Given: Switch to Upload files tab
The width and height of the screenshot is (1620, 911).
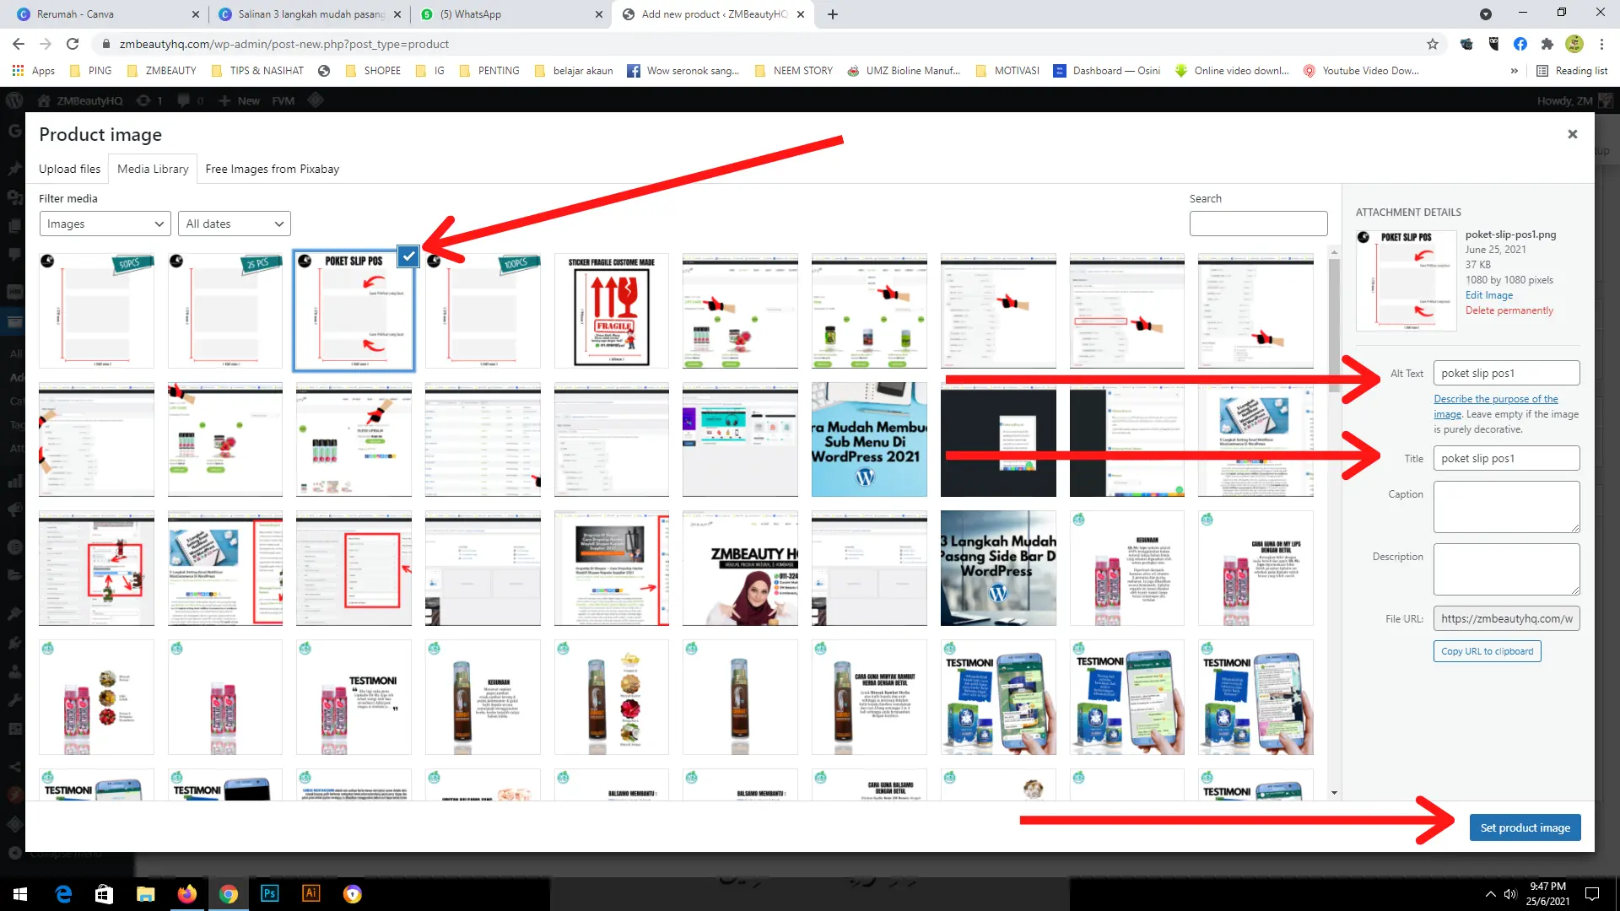Looking at the screenshot, I should 69,169.
